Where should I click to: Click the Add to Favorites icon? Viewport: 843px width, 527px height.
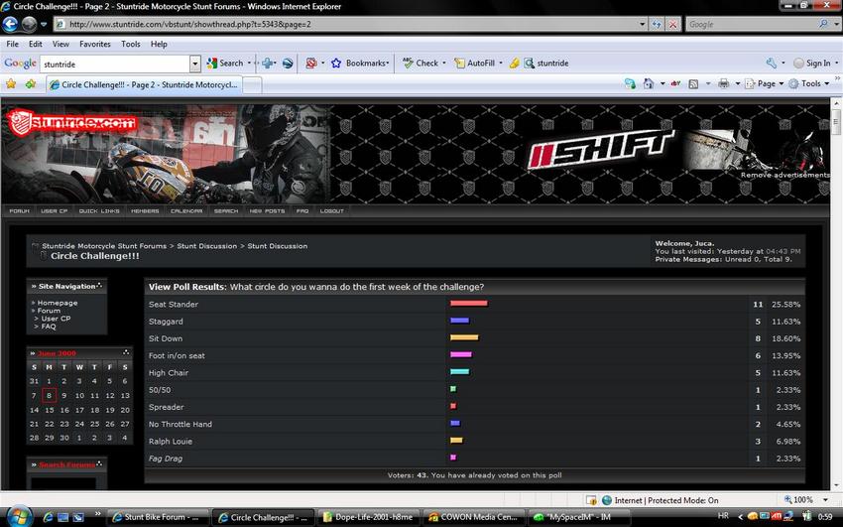[31, 84]
